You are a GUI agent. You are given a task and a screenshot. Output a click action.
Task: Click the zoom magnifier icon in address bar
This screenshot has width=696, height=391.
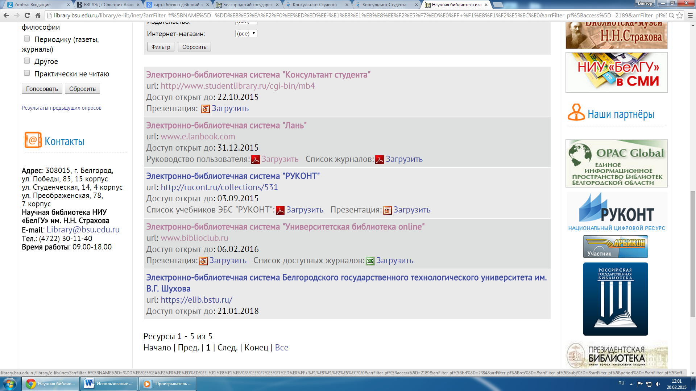(671, 15)
